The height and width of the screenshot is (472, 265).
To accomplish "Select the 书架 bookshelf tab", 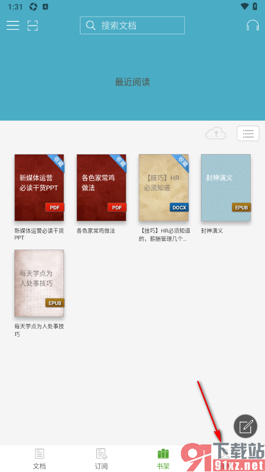I will click(163, 459).
